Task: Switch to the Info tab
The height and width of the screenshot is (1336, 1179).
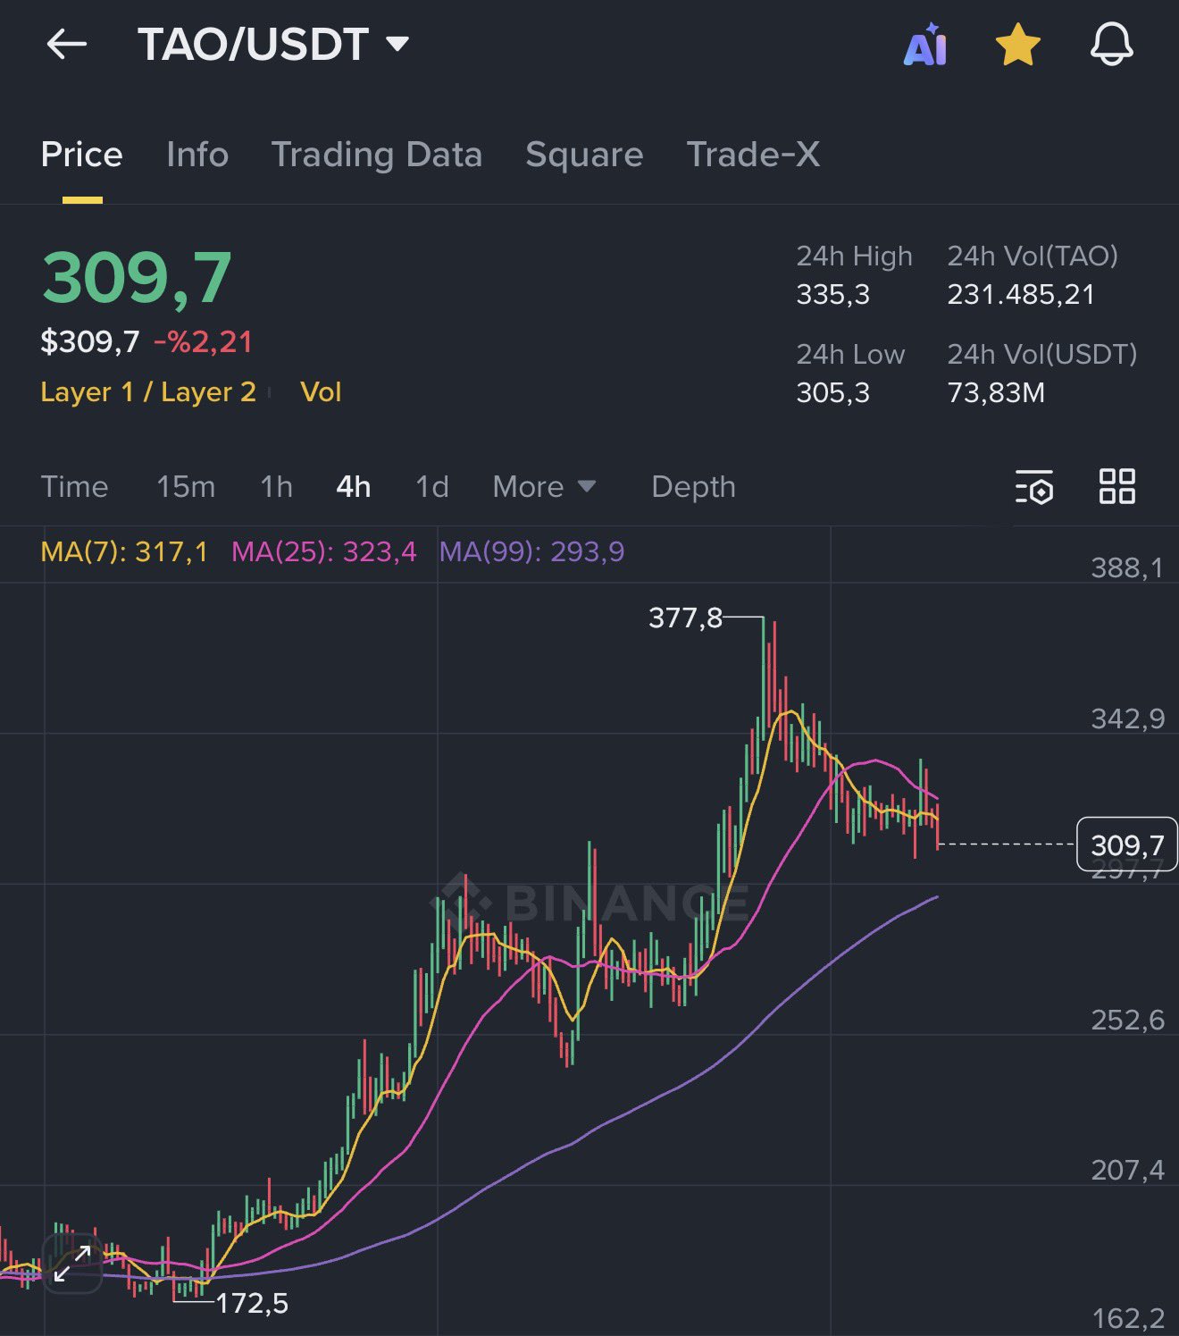Action: [197, 155]
